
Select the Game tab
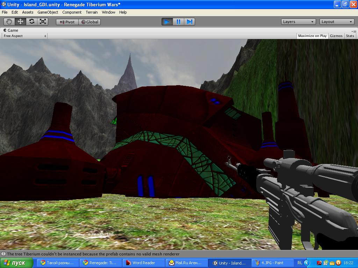10,30
